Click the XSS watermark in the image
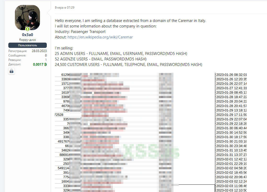The image size is (267, 192). point(152,152)
